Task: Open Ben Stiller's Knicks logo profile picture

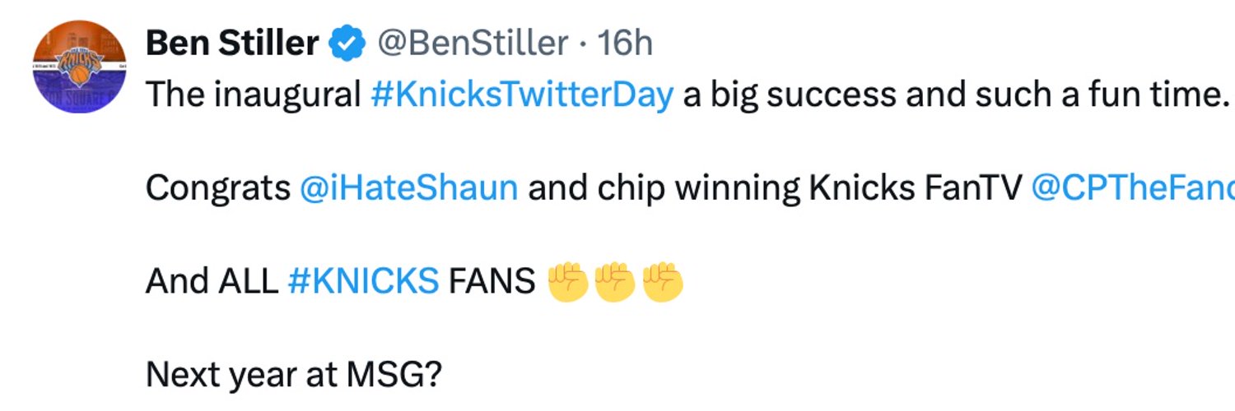Action: point(78,67)
